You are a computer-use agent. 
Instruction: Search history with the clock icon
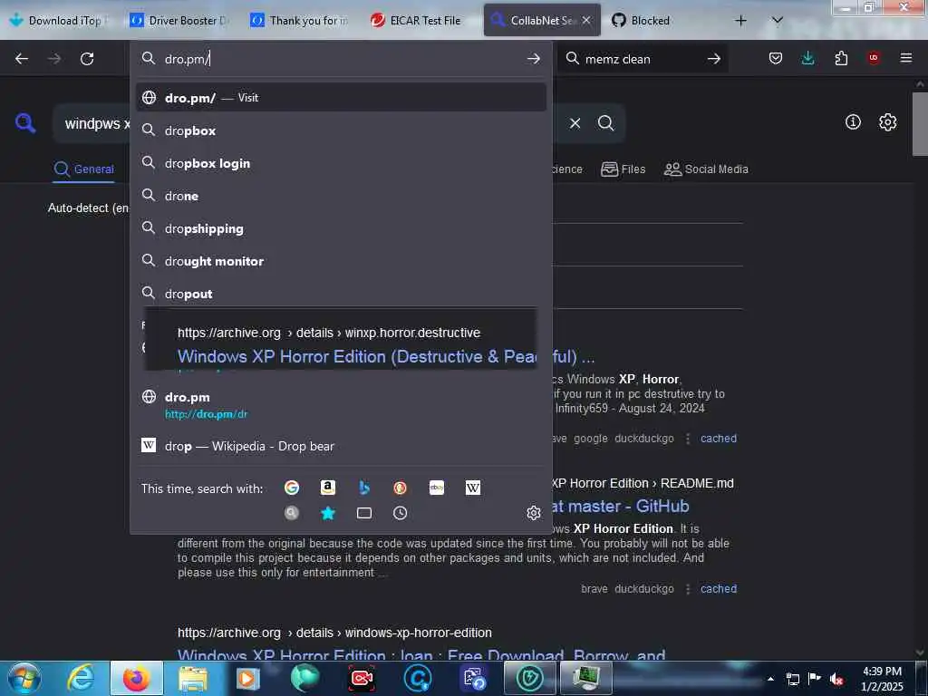pos(400,513)
